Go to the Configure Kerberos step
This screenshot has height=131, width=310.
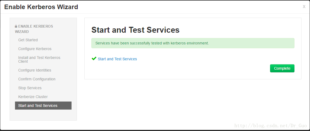[35, 49]
